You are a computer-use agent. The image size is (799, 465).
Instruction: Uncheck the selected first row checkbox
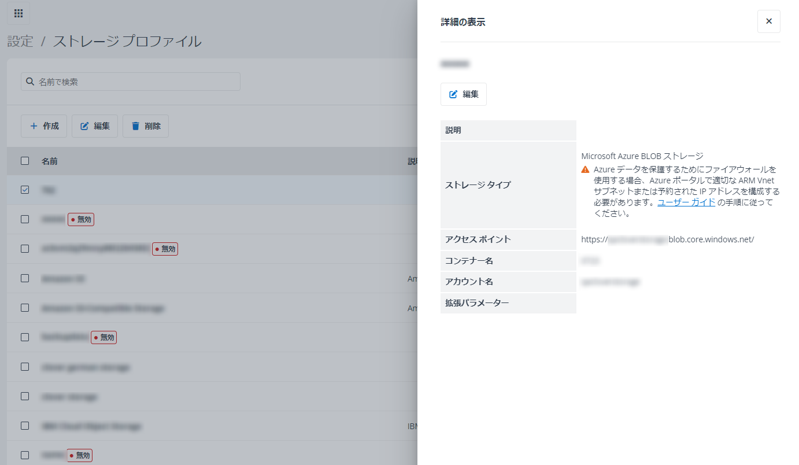pos(25,189)
